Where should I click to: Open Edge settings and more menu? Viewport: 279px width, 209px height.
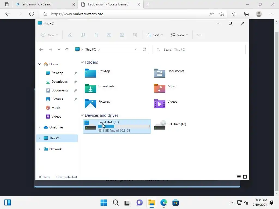pos(271,14)
